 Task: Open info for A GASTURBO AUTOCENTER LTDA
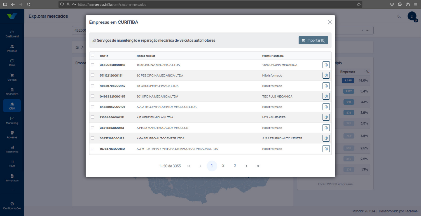pyautogui.click(x=326, y=138)
